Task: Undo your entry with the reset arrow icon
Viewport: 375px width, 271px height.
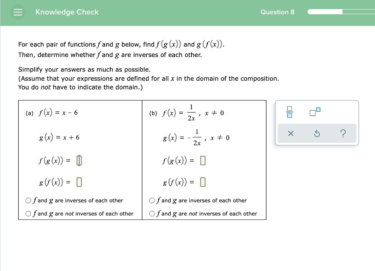Action: [x=317, y=134]
